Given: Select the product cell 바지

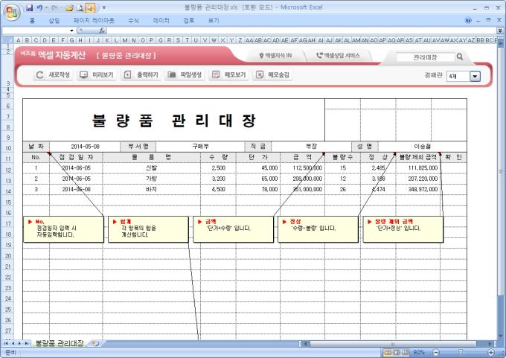Looking at the screenshot, I should point(151,189).
